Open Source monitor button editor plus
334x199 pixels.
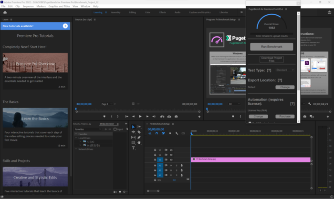[199, 117]
